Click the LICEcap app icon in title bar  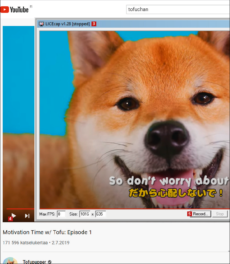[x=41, y=24]
